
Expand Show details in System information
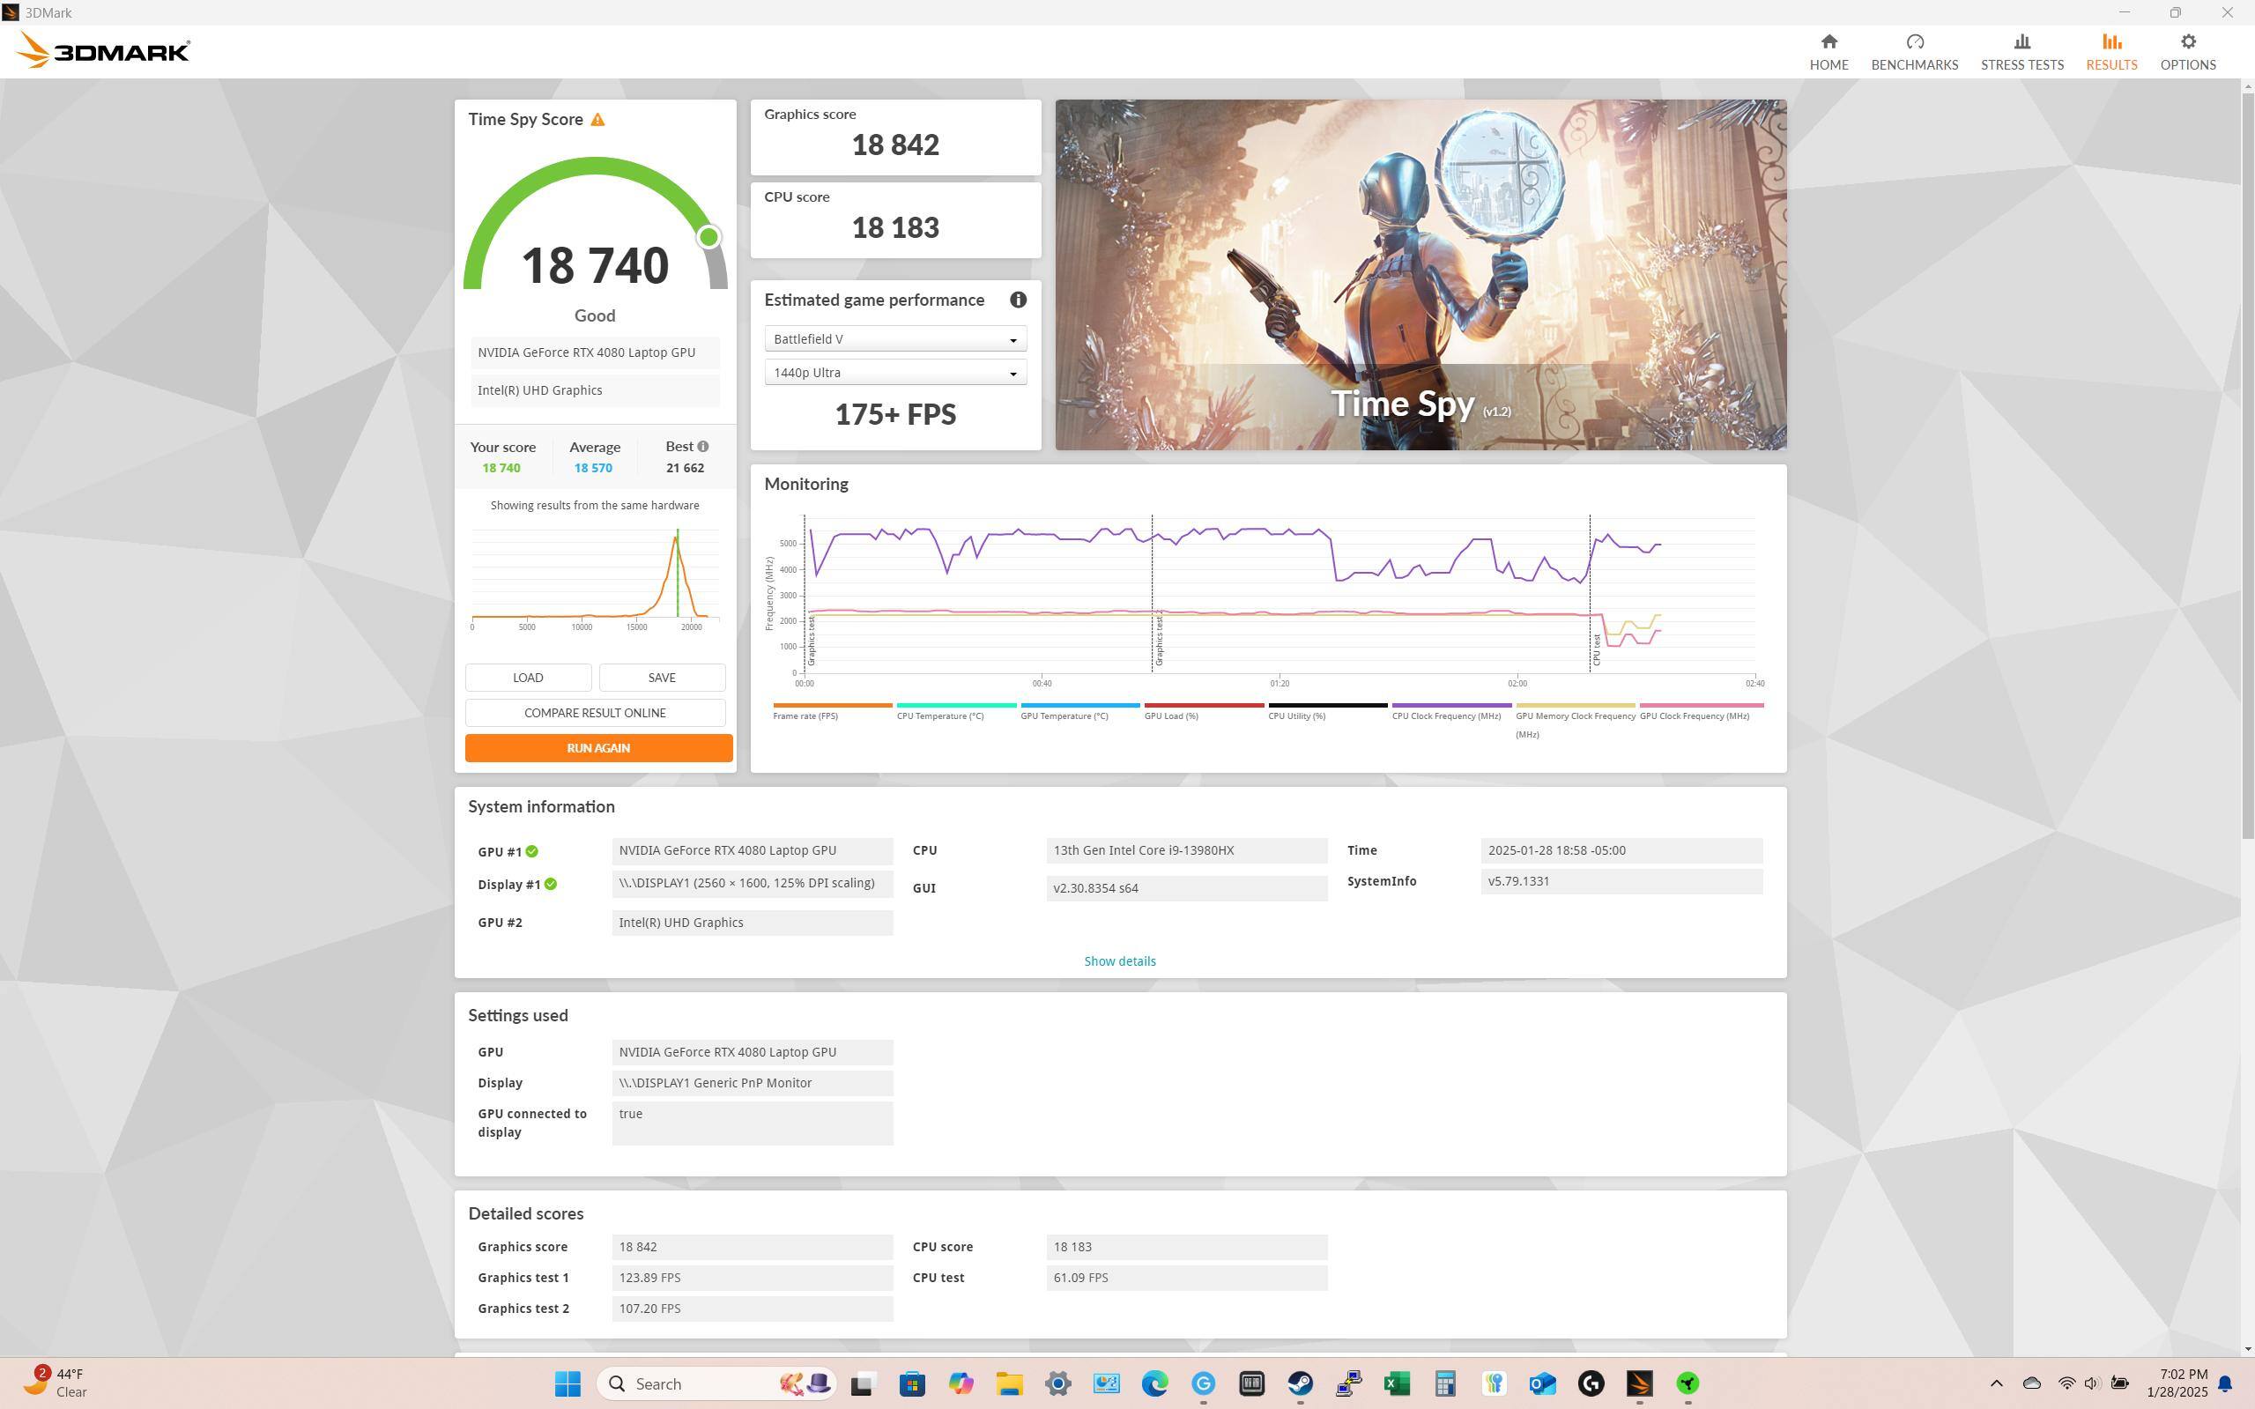[x=1119, y=960]
